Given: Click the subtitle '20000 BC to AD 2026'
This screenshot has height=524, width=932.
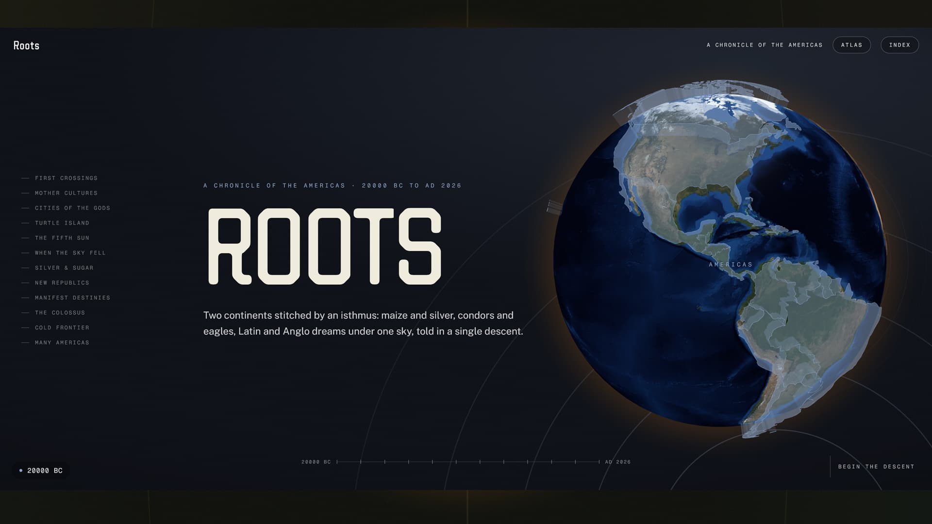Looking at the screenshot, I should pos(412,185).
